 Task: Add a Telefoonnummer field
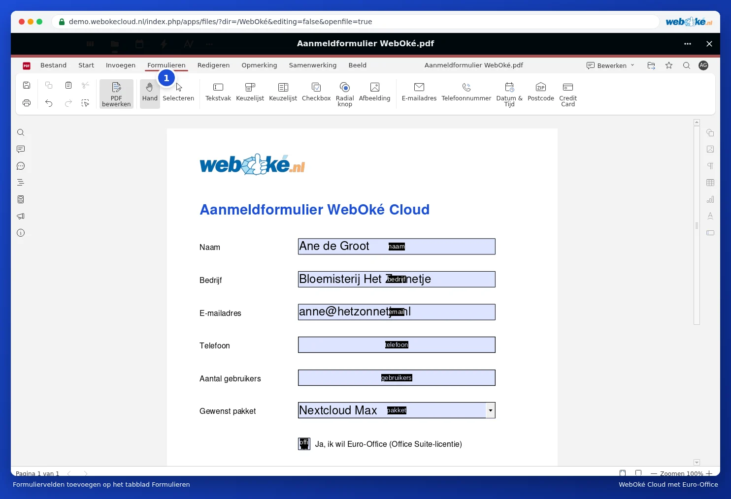tap(466, 93)
